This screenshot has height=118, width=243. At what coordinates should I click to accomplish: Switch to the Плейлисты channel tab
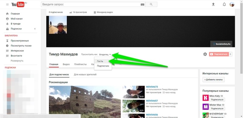(80, 64)
